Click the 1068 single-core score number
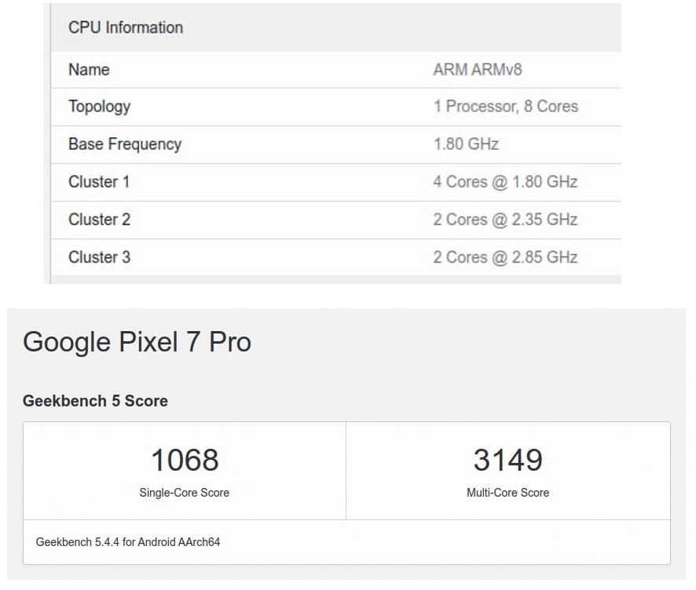Image resolution: width=696 pixels, height=590 pixels. (x=185, y=461)
